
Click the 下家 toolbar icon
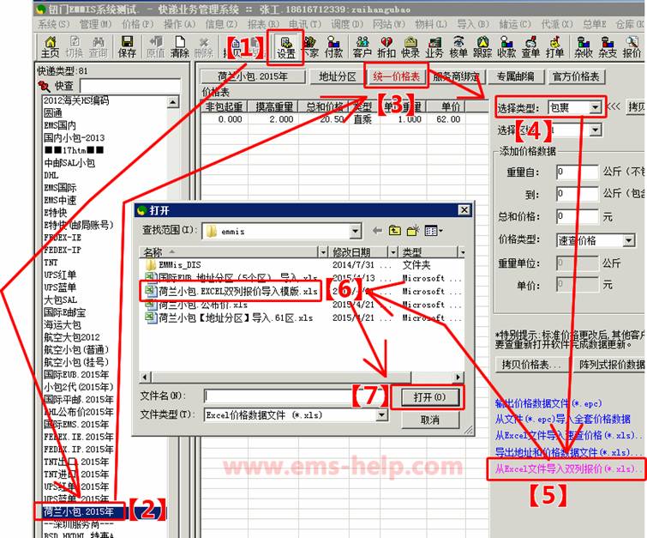310,46
